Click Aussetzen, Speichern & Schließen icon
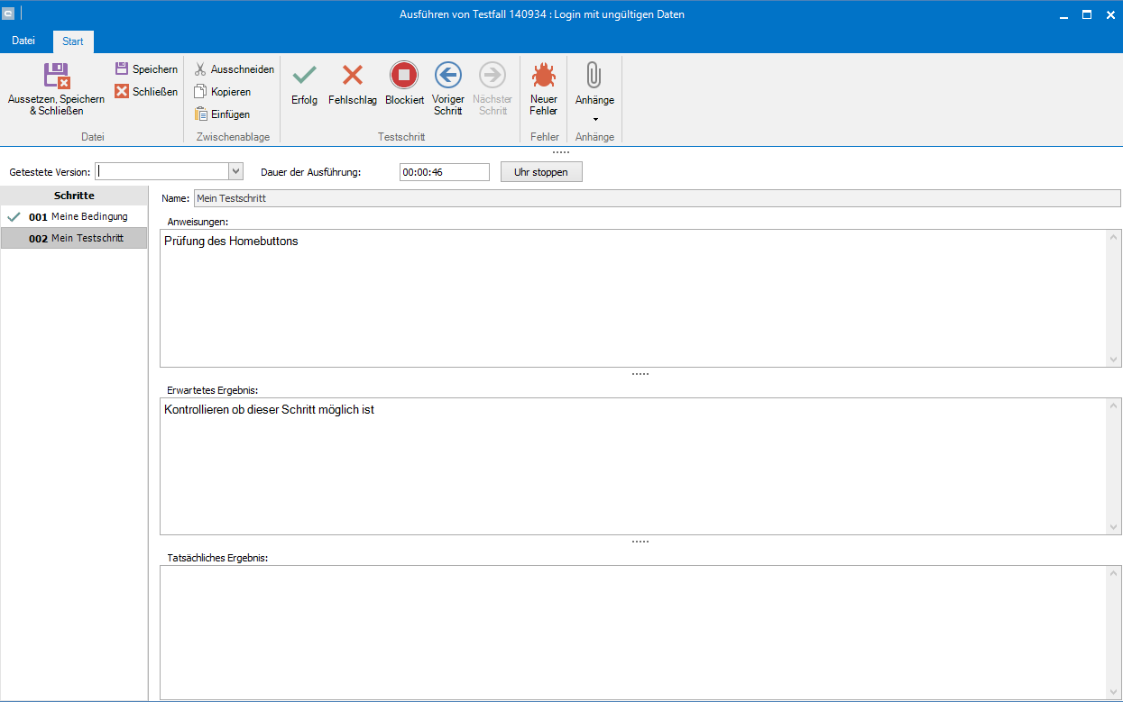The height and width of the screenshot is (702, 1123). point(56,76)
